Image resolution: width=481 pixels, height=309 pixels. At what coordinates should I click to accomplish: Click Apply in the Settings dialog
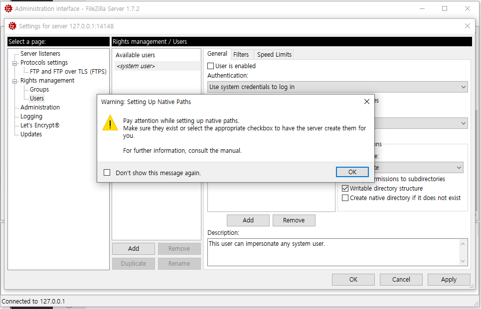[449, 280]
